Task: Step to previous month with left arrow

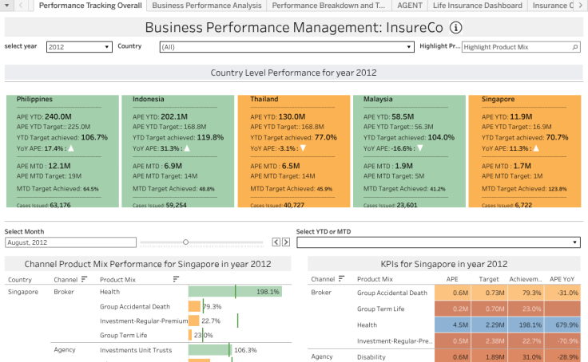Action: coord(276,242)
